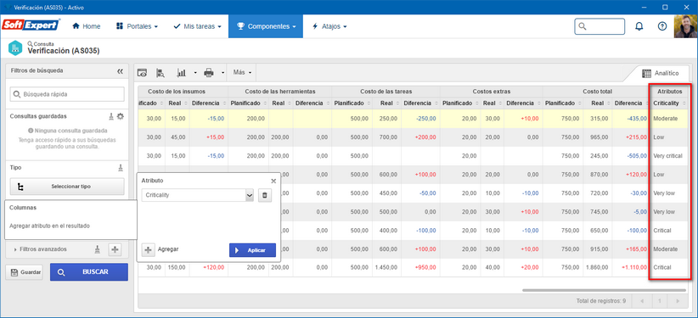
Task: Close the Atributo popup
Action: pyautogui.click(x=273, y=181)
